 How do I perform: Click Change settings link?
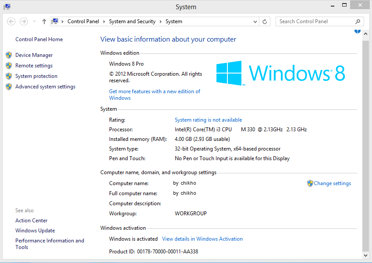tap(333, 183)
